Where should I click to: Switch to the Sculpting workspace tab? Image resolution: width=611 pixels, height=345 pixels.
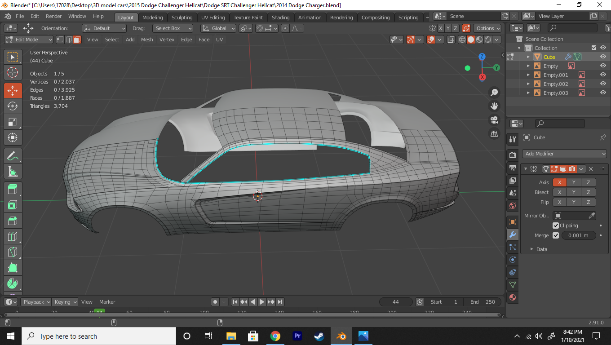(182, 18)
